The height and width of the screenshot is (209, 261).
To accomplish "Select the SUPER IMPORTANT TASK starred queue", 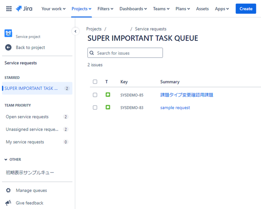I will (x=37, y=88).
